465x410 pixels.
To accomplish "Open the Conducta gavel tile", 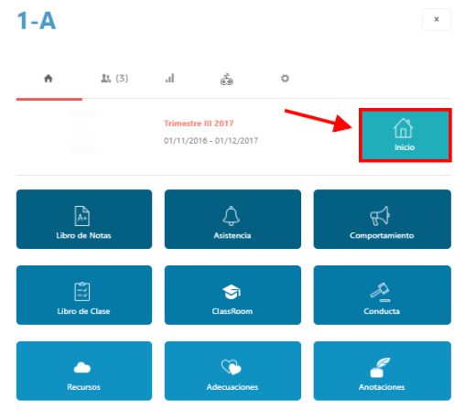I will [x=382, y=295].
